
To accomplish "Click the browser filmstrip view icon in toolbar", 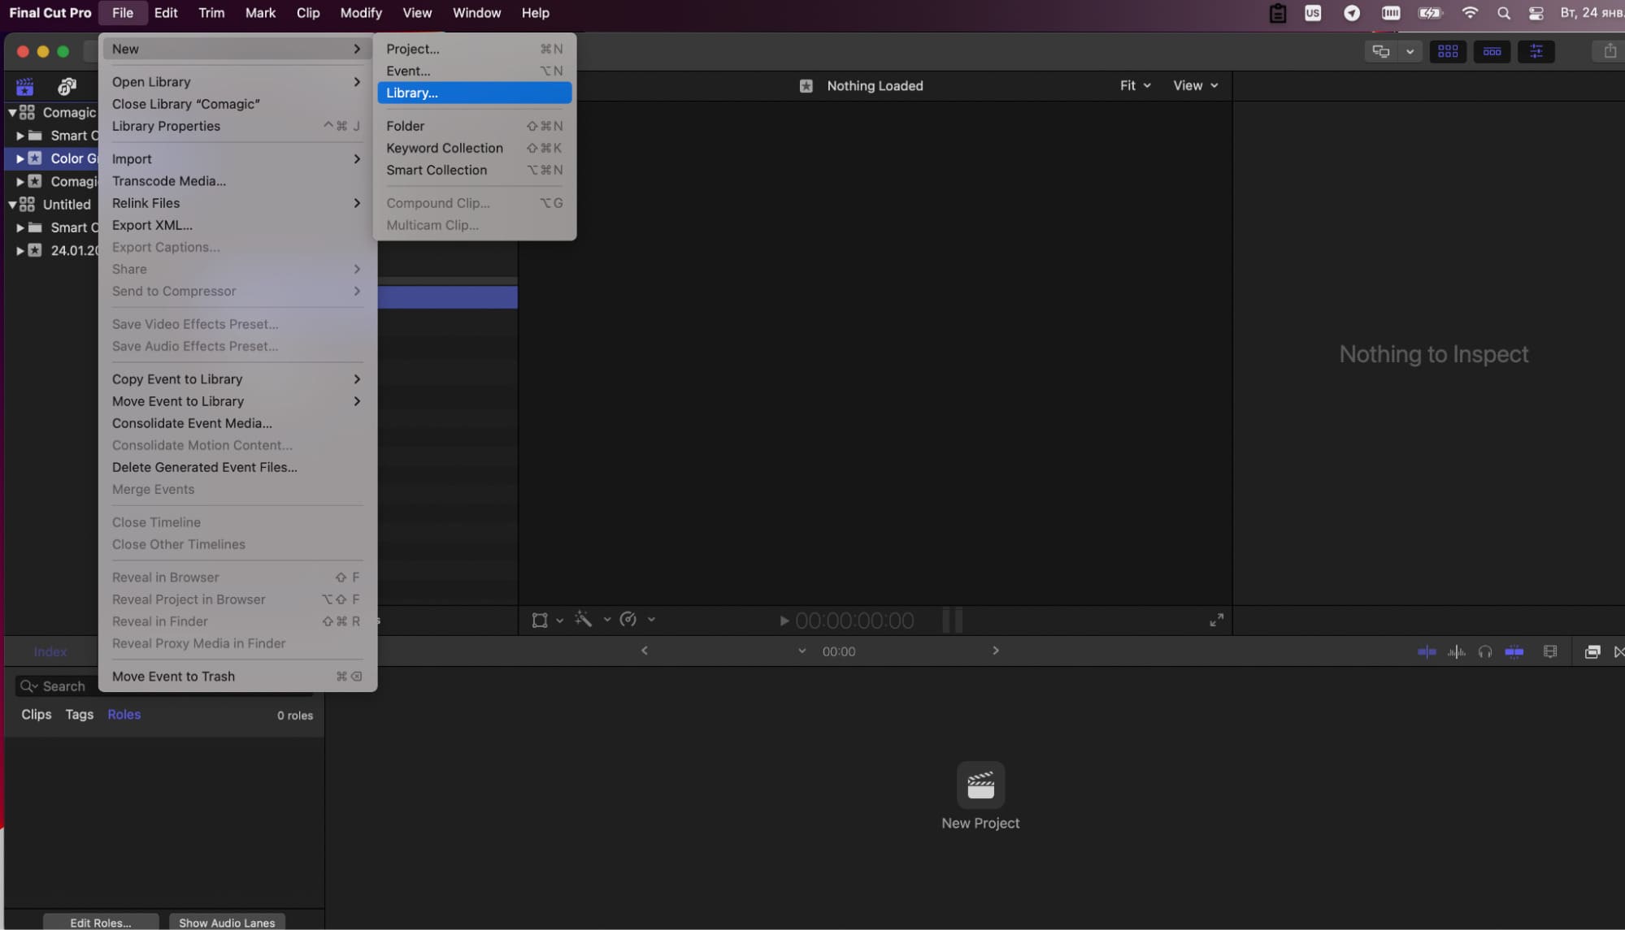I will 1448,51.
